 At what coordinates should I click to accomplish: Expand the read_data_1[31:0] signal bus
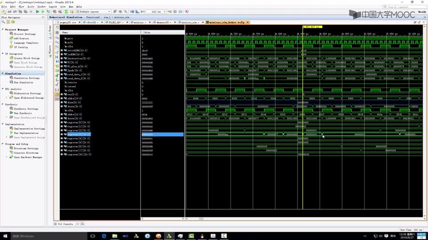point(62,74)
